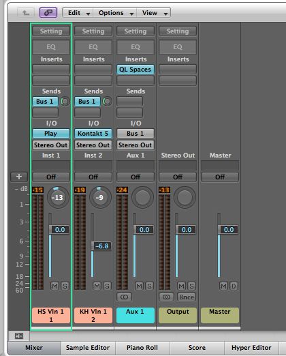Click the peak level display showing 24

122,190
